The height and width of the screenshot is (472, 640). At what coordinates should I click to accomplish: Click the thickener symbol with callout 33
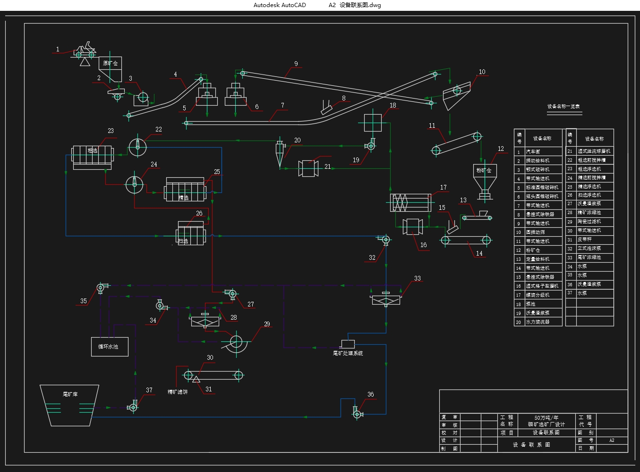(386, 298)
